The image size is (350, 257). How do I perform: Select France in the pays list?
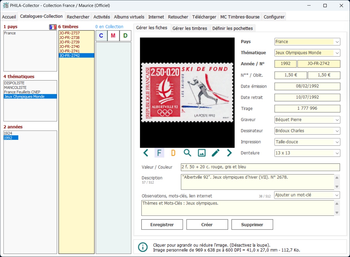click(30, 33)
